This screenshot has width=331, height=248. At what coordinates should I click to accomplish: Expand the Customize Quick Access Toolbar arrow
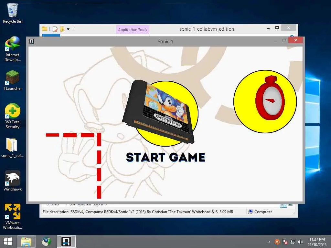pyautogui.click(x=69, y=29)
